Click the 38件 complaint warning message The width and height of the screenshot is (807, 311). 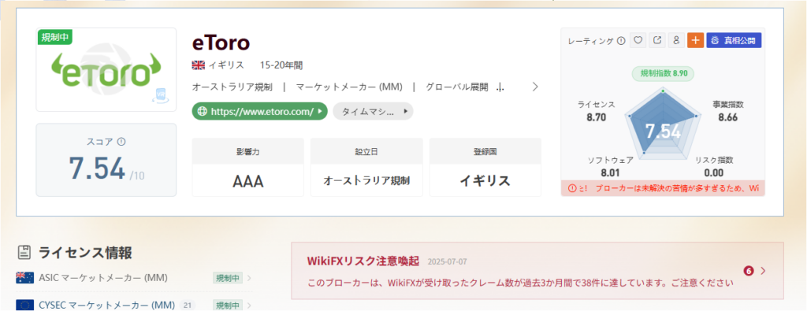[x=519, y=283]
